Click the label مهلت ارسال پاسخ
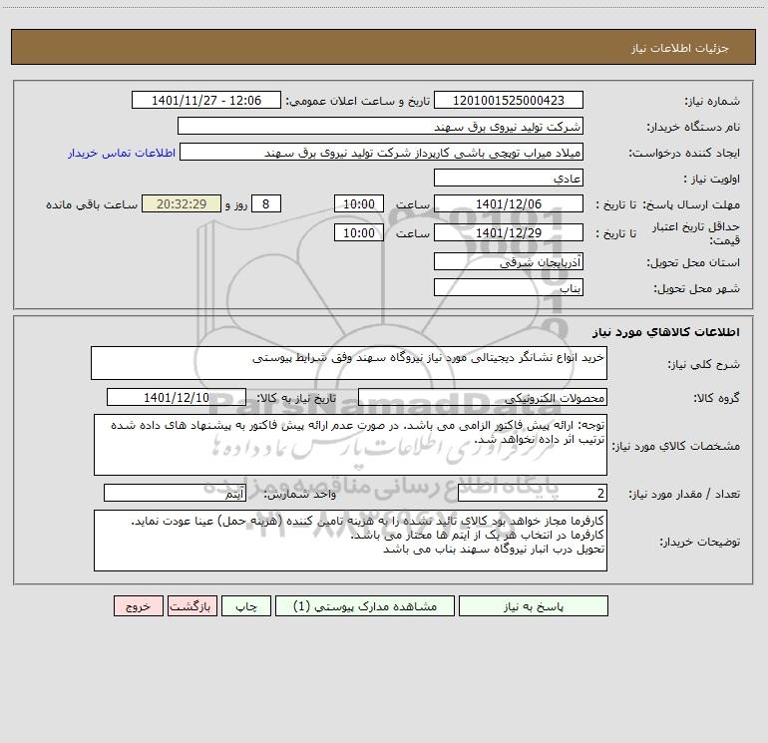Image resolution: width=768 pixels, height=743 pixels. (x=691, y=204)
